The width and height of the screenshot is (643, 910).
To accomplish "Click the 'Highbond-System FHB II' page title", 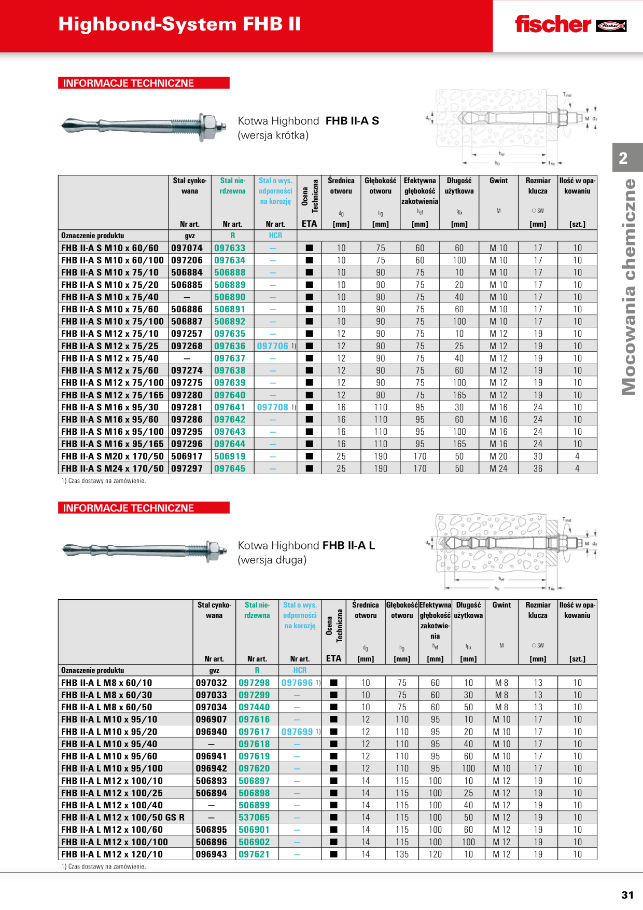I will pos(179,24).
